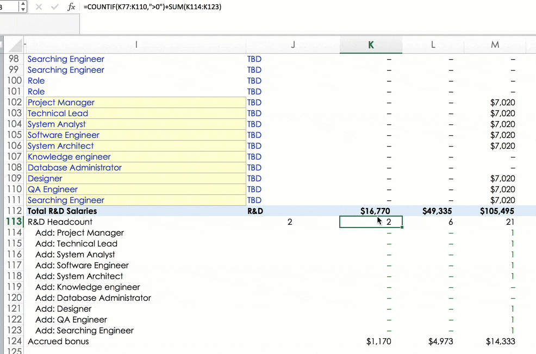Click inside the formula bar text
Viewport: 536px width, 354px height.
click(152, 7)
